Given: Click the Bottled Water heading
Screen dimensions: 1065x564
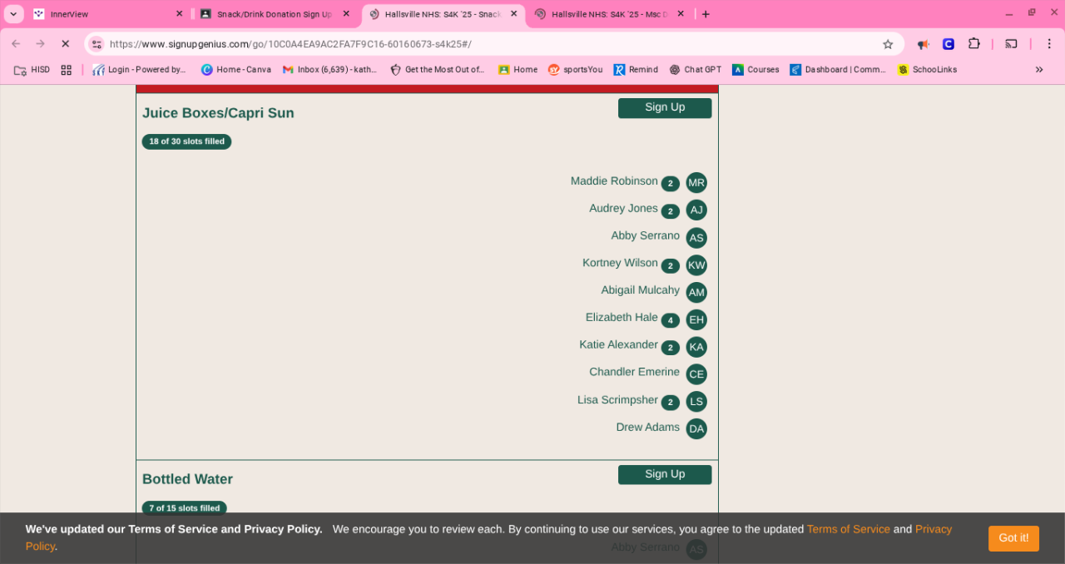Looking at the screenshot, I should [187, 479].
